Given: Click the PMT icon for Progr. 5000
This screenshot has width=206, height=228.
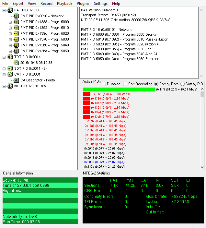Looking at the screenshot, I should coord(16,22).
